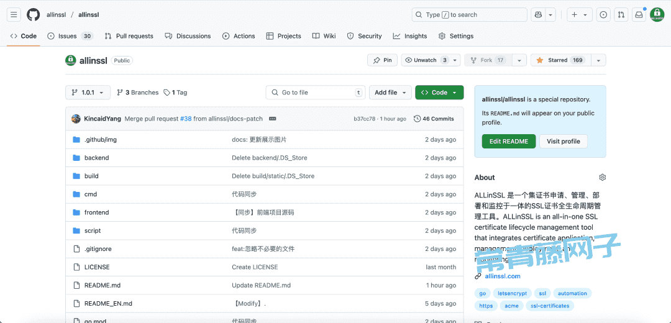Open the .github/img folder
The image size is (671, 323).
pyautogui.click(x=100, y=140)
